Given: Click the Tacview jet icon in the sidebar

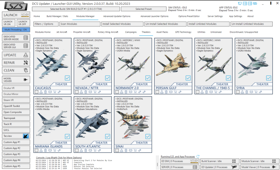Looking at the screenshot, I should pos(26,136).
